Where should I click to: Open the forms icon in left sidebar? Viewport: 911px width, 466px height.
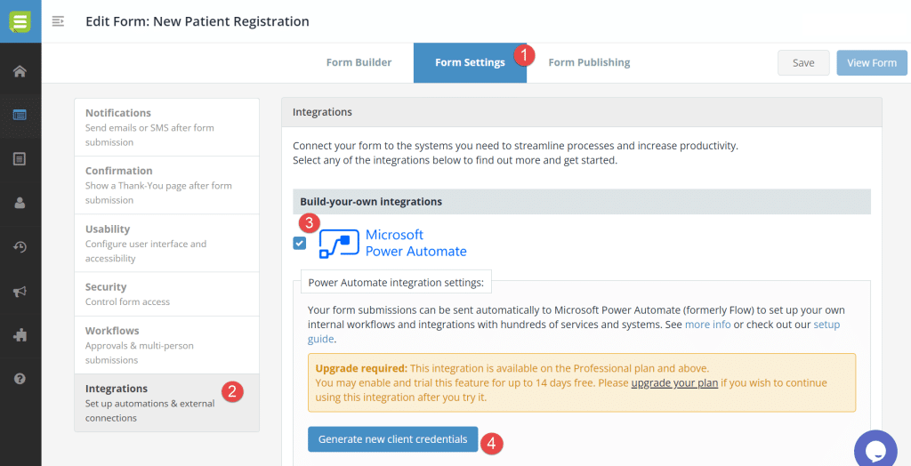[x=20, y=115]
